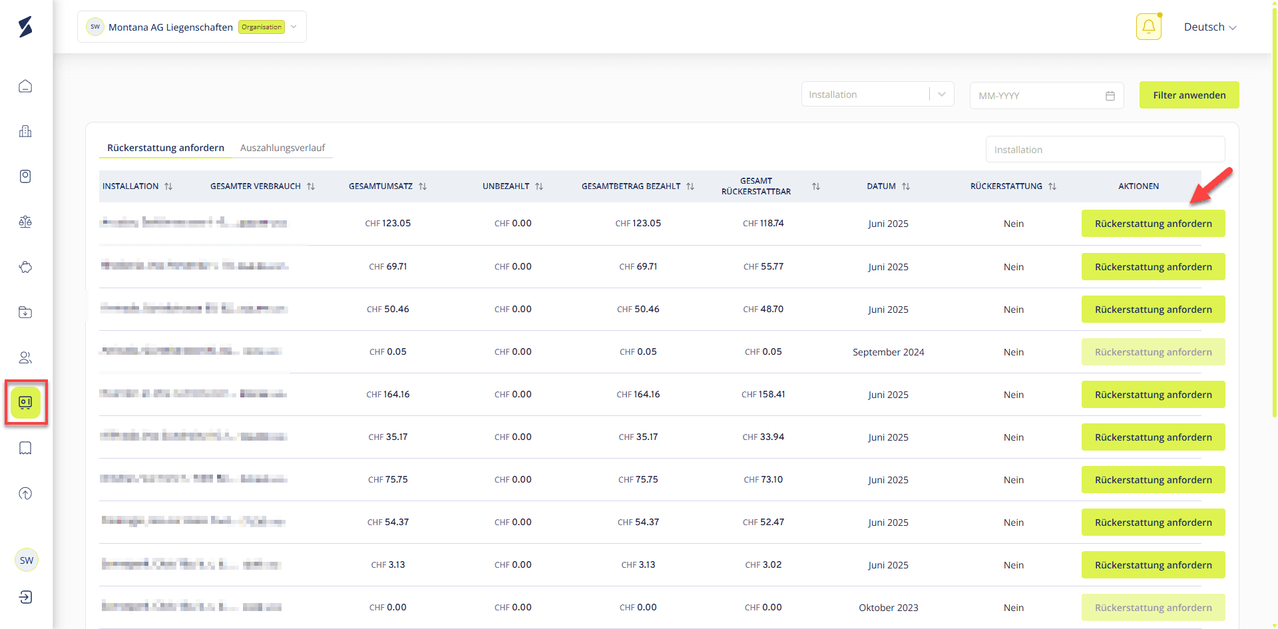The image size is (1278, 629).
Task: Request refund for CHF 35.17 row
Action: (1154, 437)
